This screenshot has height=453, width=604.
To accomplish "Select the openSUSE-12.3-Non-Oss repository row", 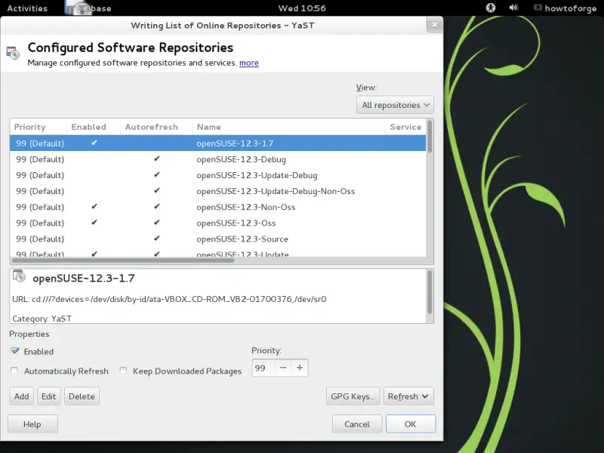I will (x=218, y=207).
